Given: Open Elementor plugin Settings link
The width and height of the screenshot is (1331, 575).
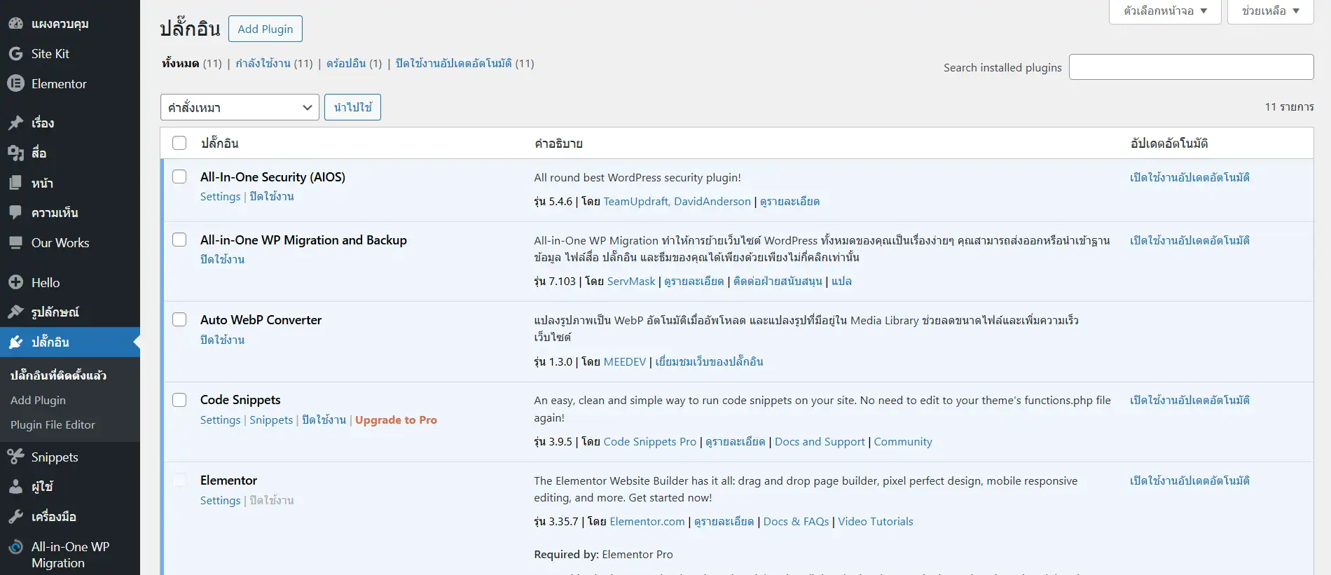Looking at the screenshot, I should (220, 501).
